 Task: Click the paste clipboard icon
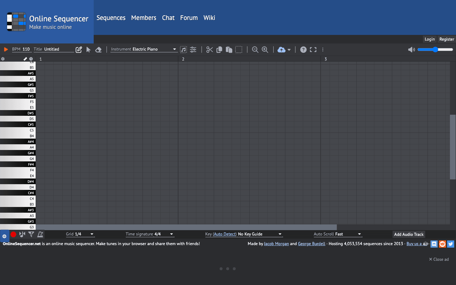pos(229,50)
